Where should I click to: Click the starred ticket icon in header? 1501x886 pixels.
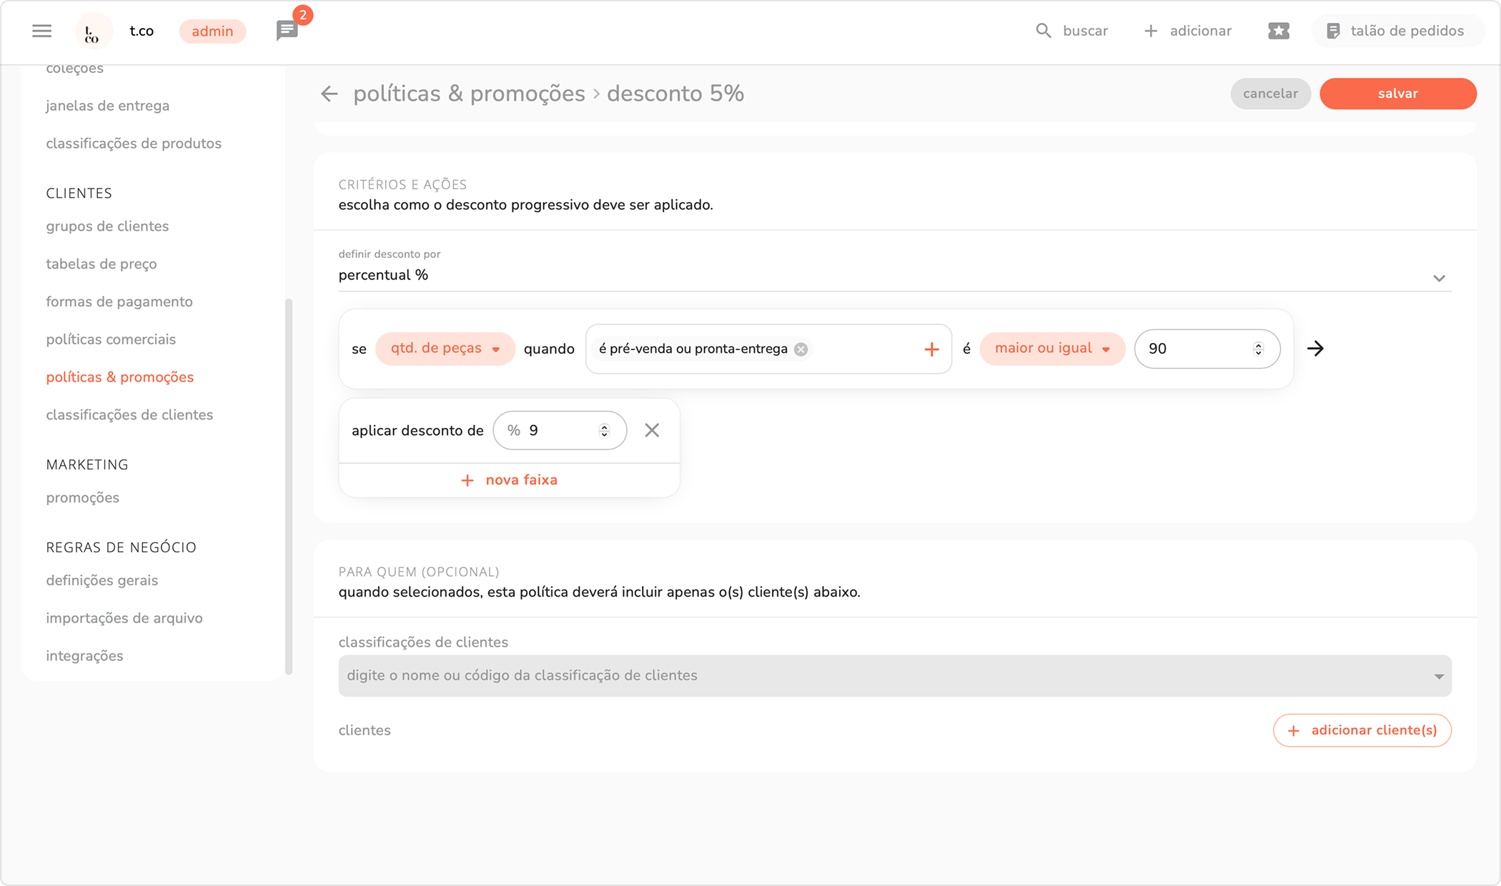coord(1279,31)
